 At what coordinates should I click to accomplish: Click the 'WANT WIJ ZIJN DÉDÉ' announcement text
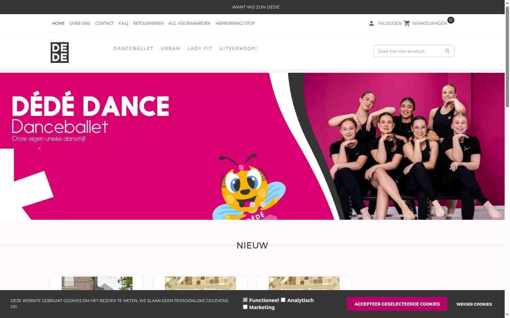click(256, 7)
